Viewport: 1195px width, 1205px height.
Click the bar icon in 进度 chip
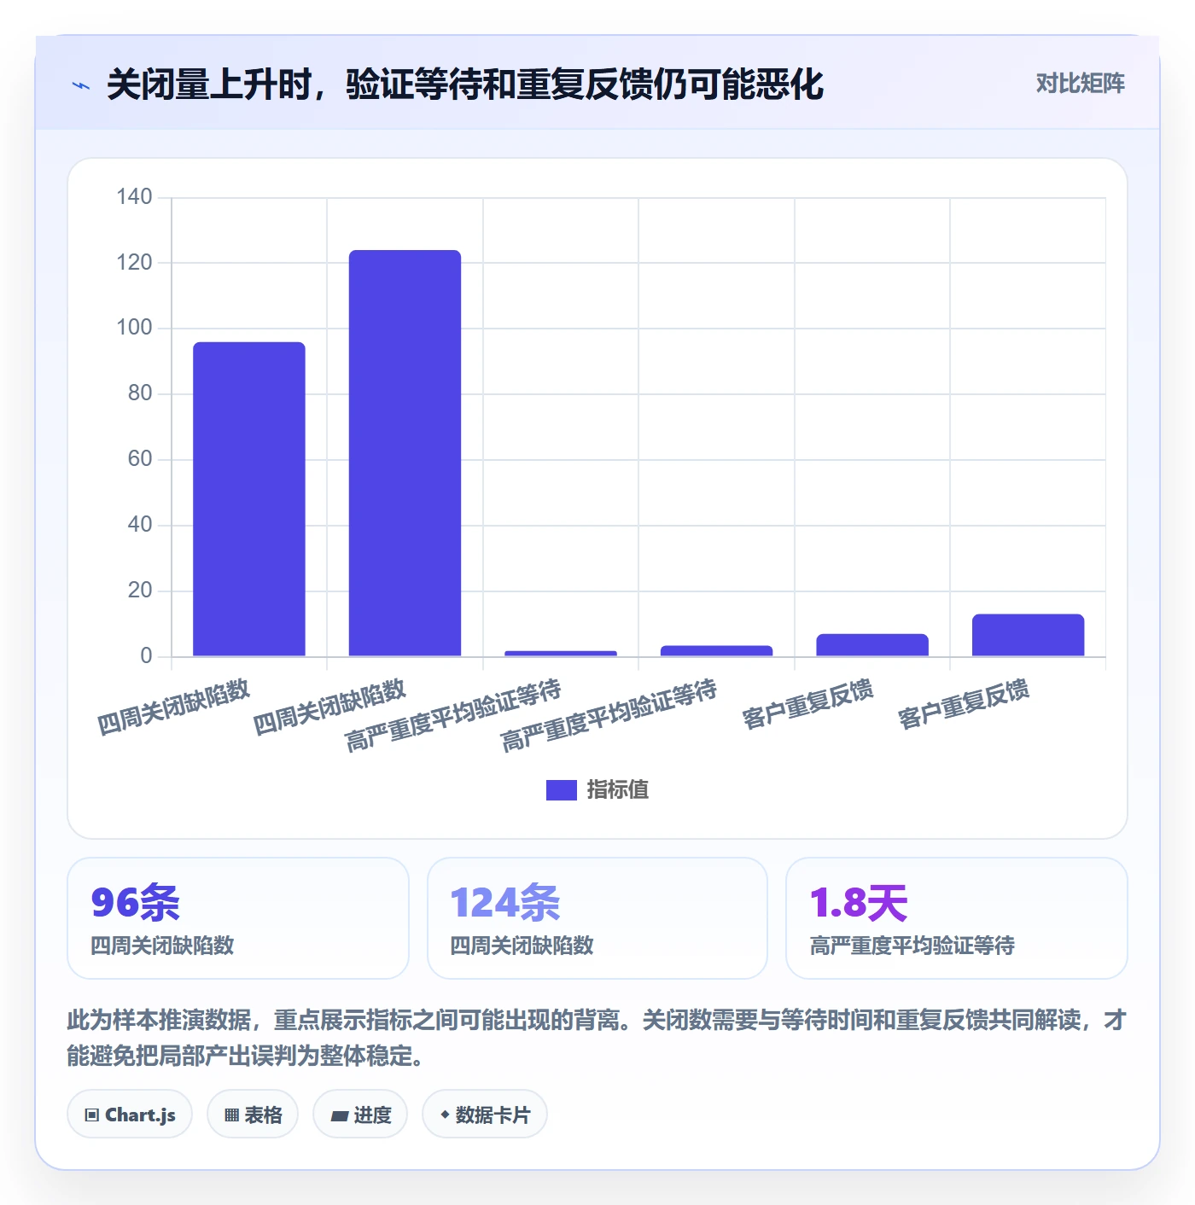[339, 1115]
